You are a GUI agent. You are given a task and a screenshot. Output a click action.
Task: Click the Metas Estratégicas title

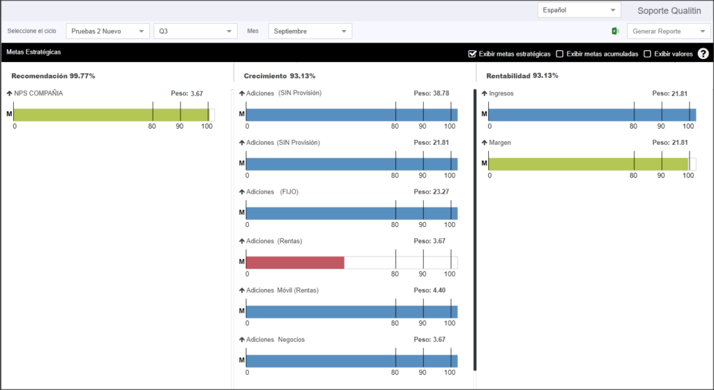tap(33, 52)
